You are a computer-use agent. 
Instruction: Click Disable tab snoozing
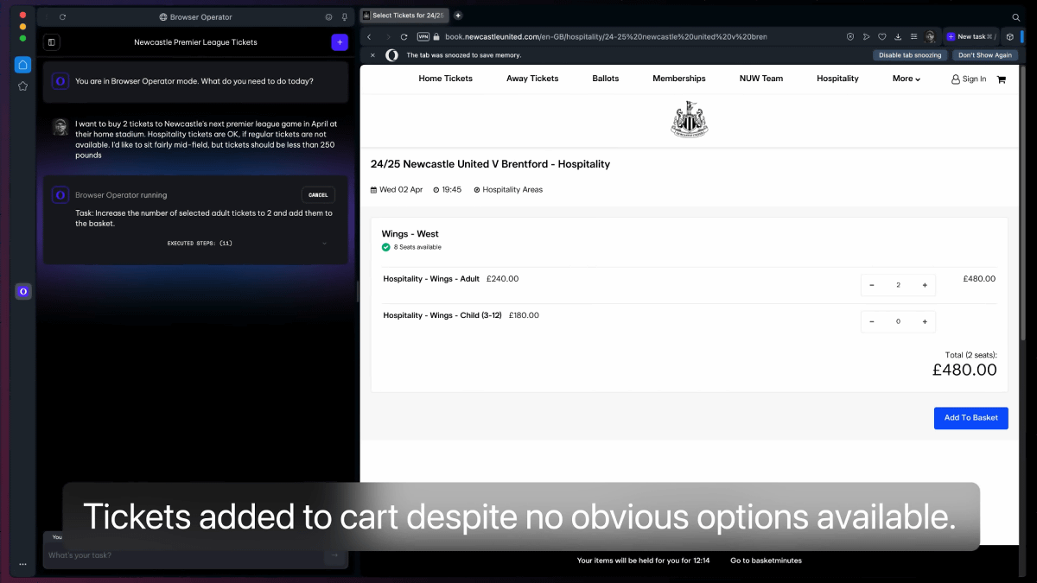tap(909, 55)
